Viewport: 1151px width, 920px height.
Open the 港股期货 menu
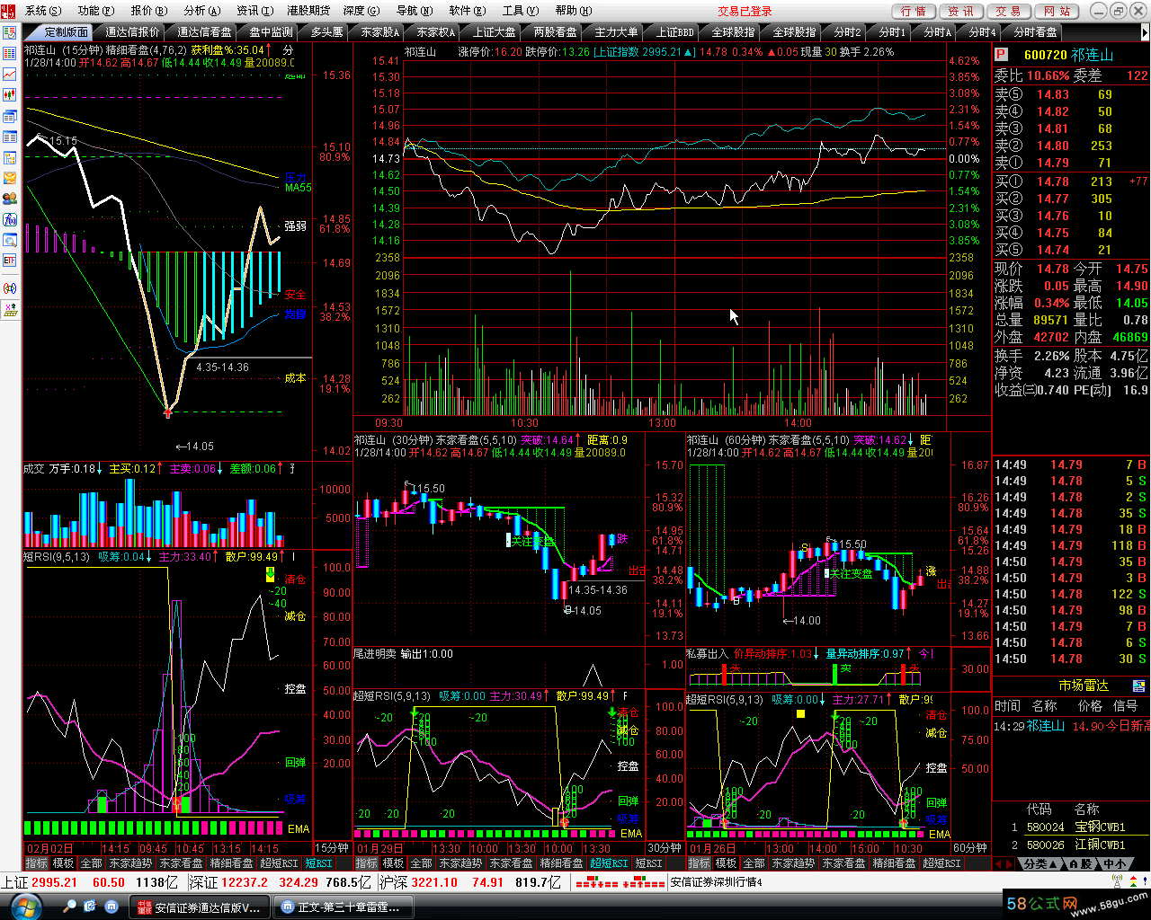pos(308,11)
